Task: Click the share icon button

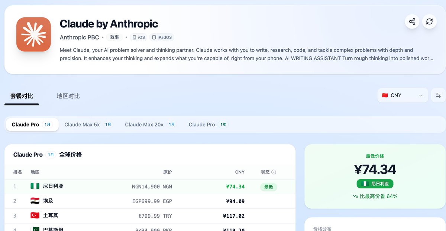Action: click(x=412, y=21)
